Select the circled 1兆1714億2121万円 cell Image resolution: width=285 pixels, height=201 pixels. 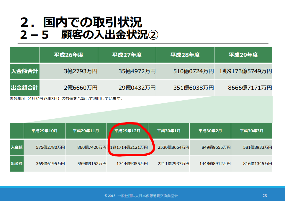pyautogui.click(x=129, y=147)
